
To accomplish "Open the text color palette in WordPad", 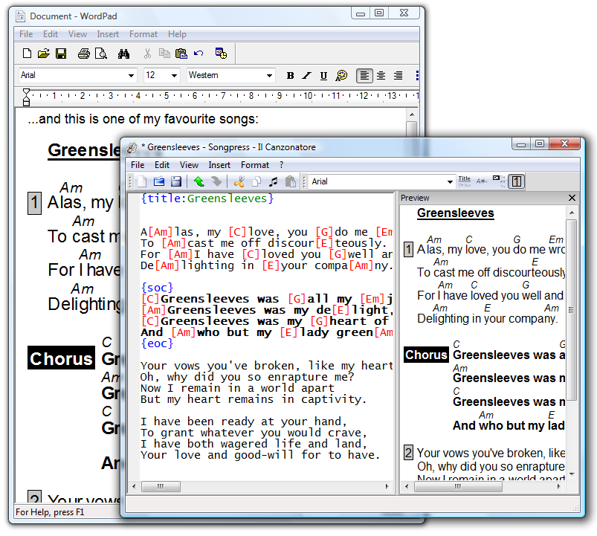I will 341,75.
